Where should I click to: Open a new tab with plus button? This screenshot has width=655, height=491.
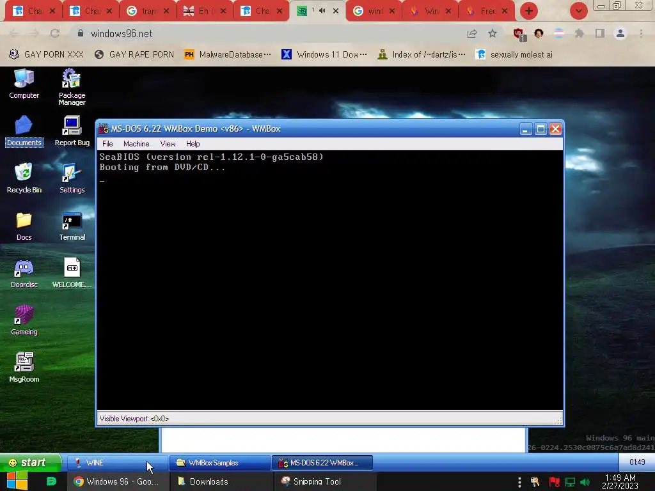pyautogui.click(x=529, y=11)
